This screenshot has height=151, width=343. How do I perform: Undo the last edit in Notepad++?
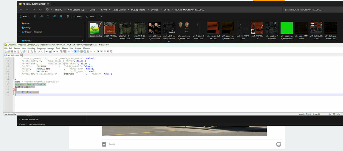(39, 52)
